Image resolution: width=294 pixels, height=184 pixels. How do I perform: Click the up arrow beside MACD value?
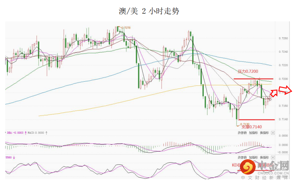click(47, 132)
